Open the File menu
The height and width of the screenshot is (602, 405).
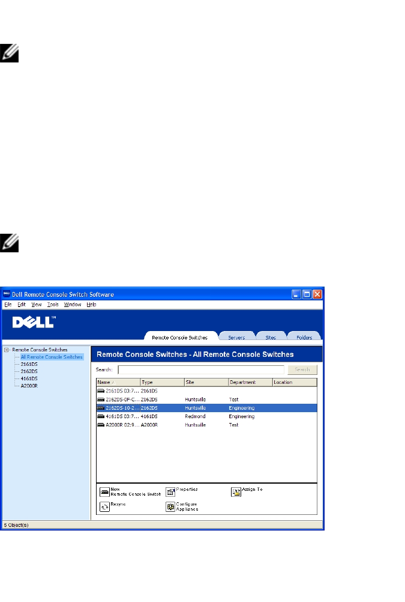[8, 305]
